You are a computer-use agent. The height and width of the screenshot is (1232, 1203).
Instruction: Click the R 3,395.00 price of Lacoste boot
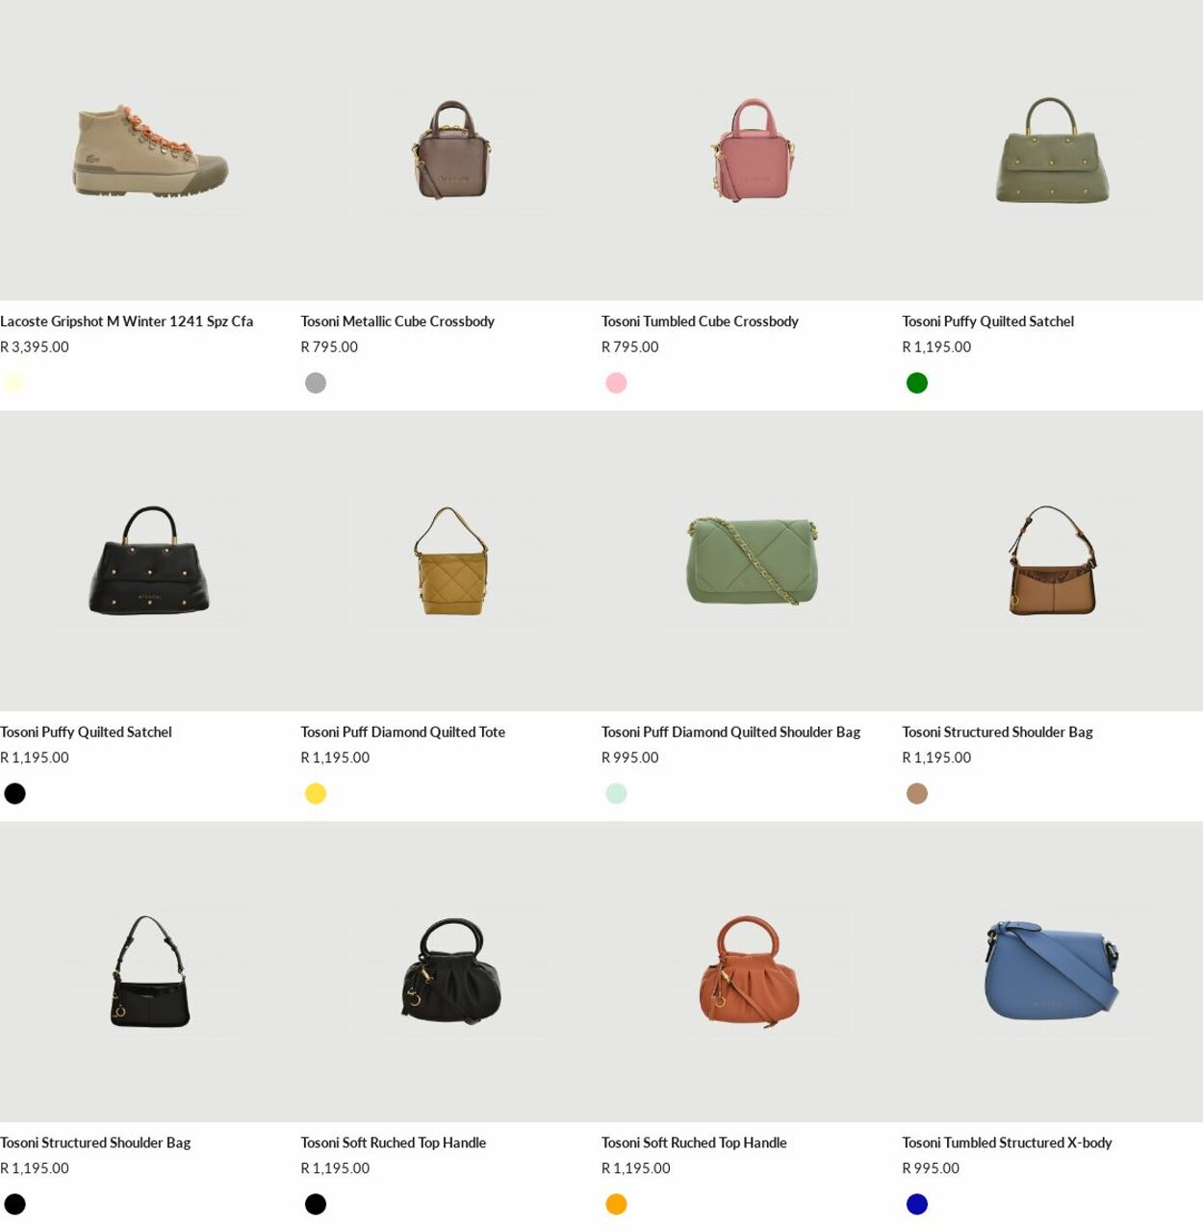[35, 347]
